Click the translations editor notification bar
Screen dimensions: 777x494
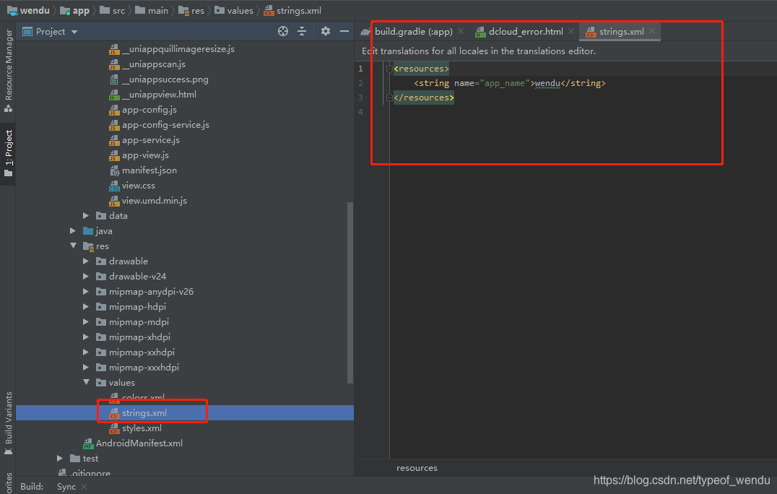pos(565,51)
